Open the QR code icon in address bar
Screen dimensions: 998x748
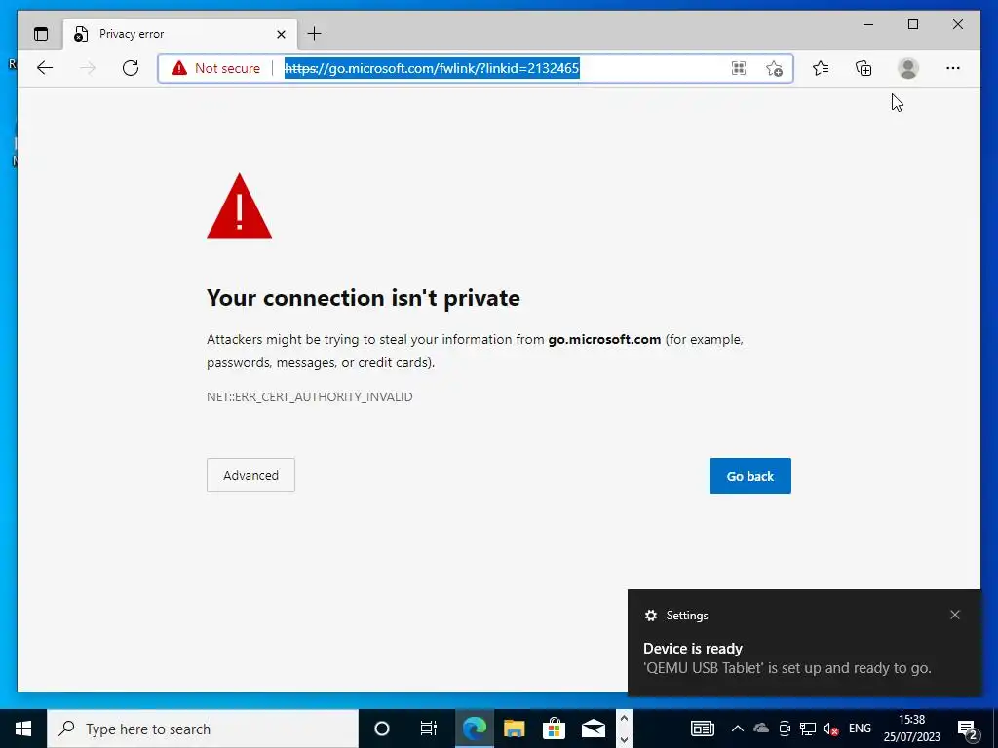(x=739, y=68)
